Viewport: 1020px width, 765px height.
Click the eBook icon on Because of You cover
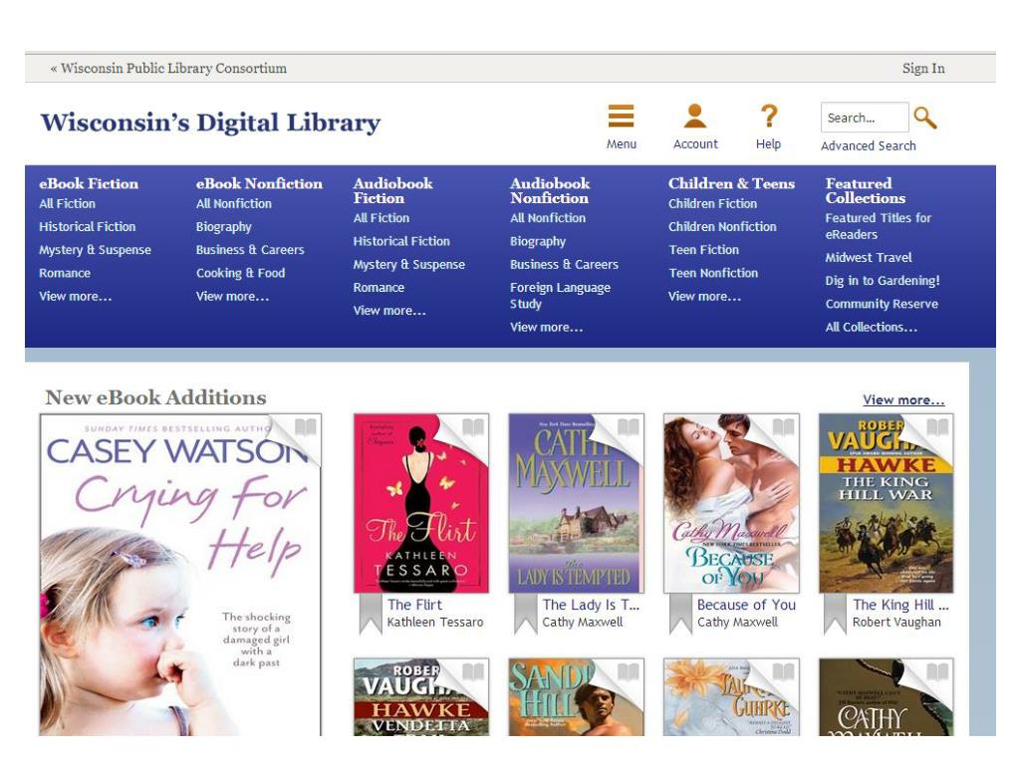click(783, 427)
